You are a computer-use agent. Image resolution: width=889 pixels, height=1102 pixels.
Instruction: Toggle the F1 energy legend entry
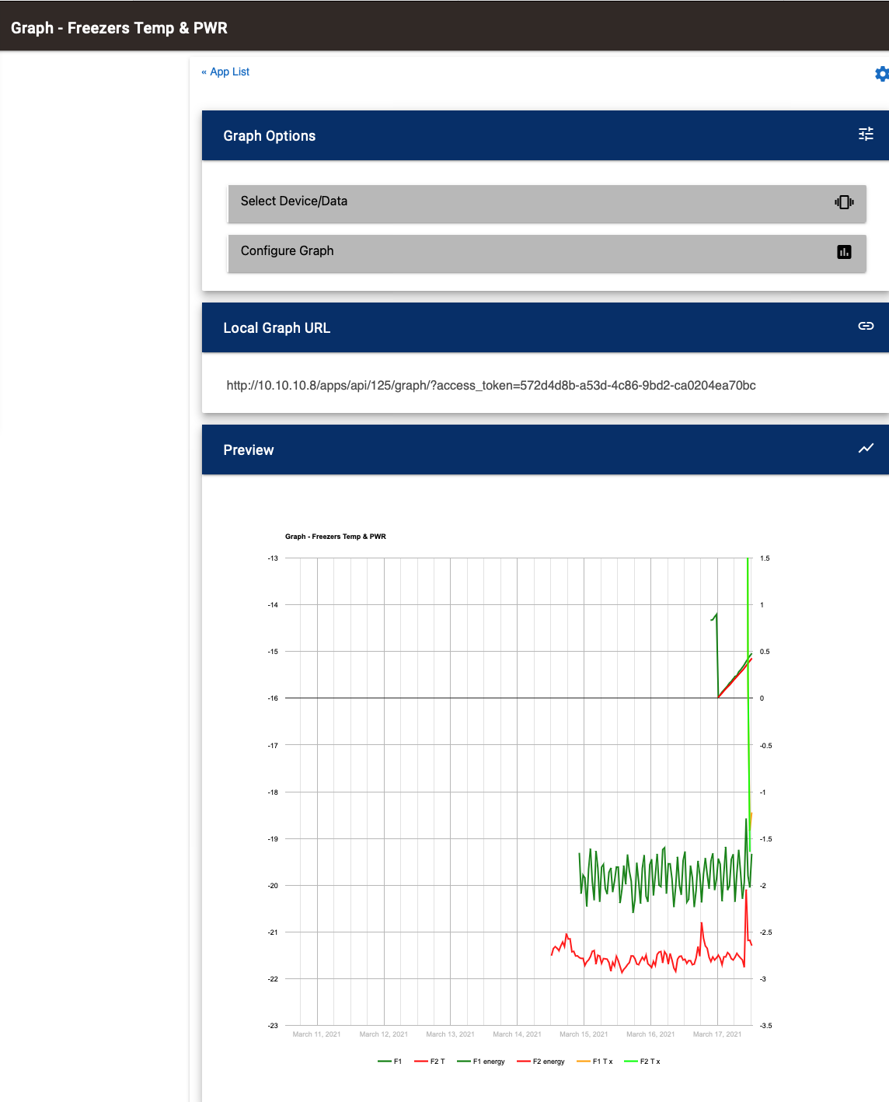pyautogui.click(x=489, y=1062)
